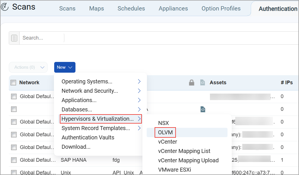The image size is (299, 175).
Task: Open the Appliances tab
Action: click(x=173, y=8)
